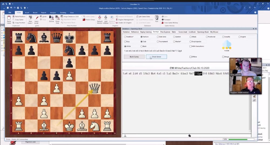Start the Default Kibitzer engine
The width and height of the screenshot is (270, 145).
(100, 18)
